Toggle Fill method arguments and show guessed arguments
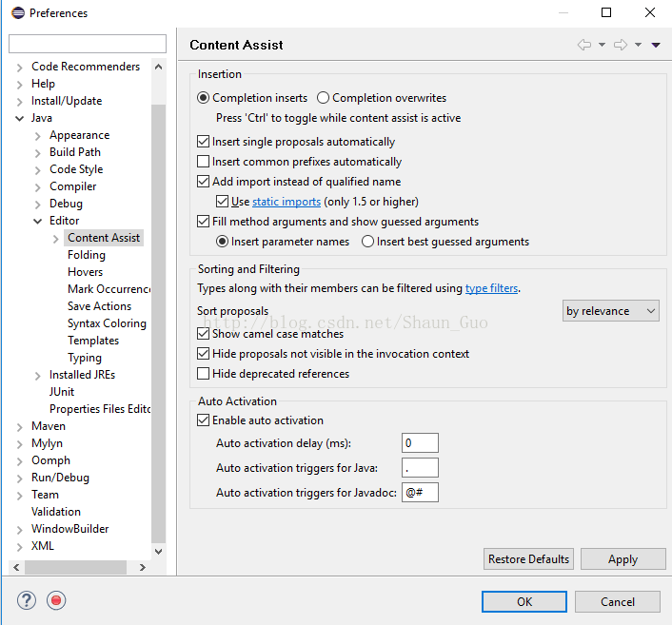This screenshot has height=625, width=672. click(x=203, y=222)
